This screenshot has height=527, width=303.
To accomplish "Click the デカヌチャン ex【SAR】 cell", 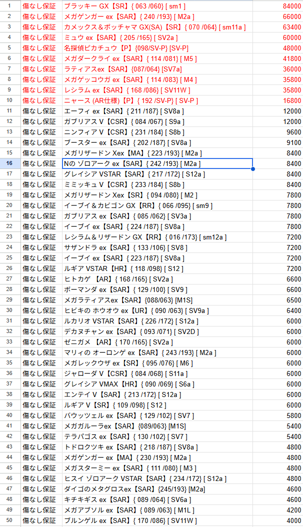I will (x=157, y=331).
